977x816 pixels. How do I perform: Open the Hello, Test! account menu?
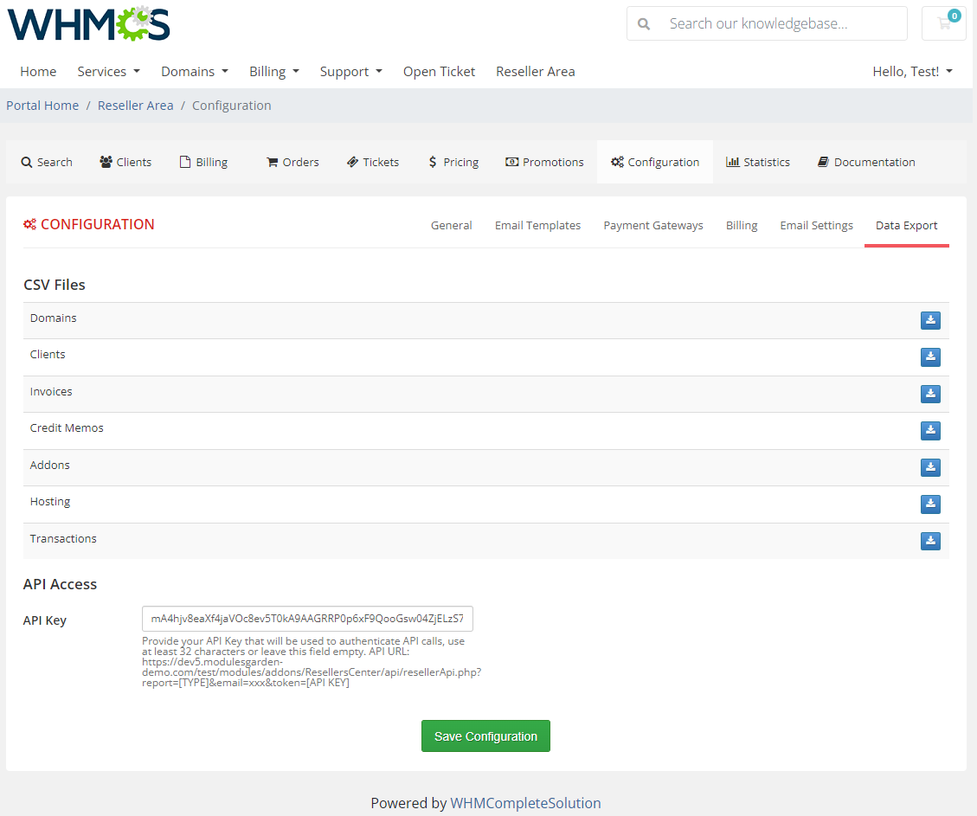[x=912, y=72]
